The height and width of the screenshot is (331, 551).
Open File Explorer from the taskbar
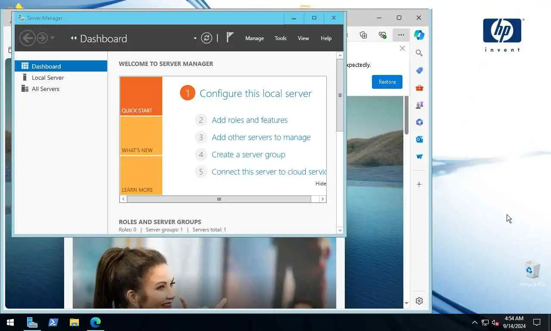[74, 322]
